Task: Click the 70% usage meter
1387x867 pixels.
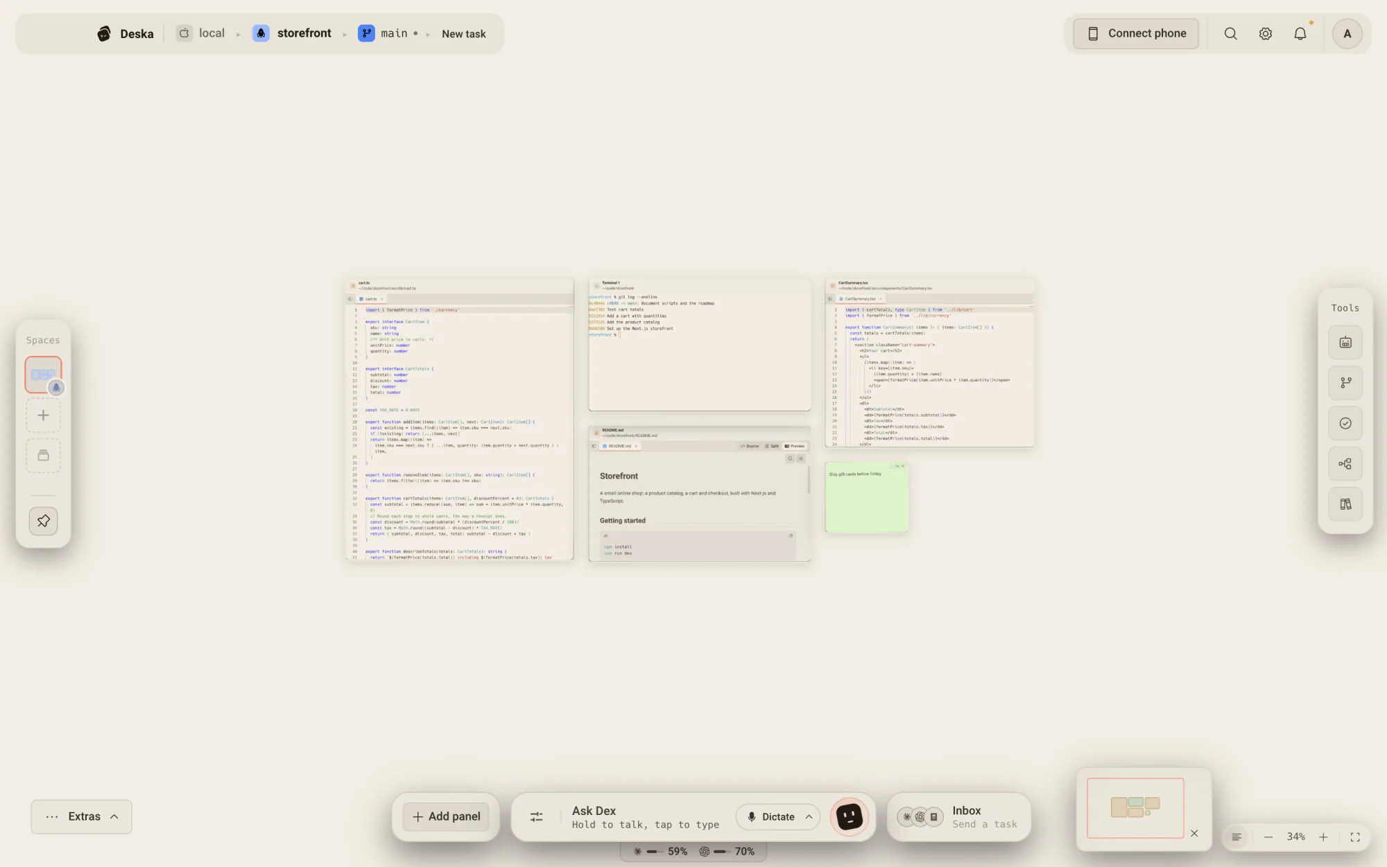Action: (x=727, y=852)
